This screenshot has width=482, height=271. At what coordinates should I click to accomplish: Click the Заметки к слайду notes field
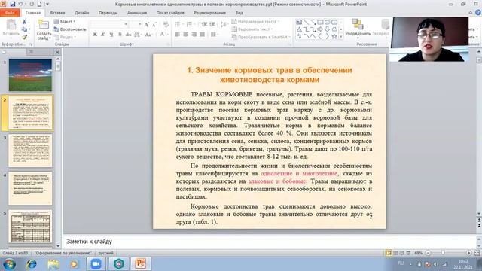point(270,242)
